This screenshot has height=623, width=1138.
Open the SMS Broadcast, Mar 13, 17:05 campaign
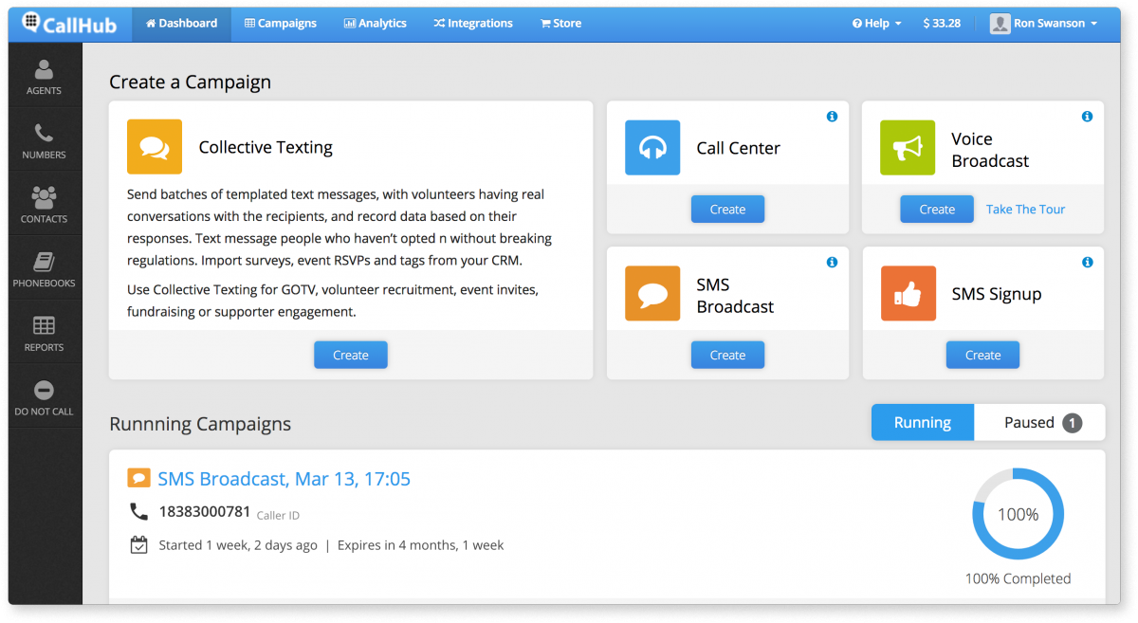(x=284, y=479)
